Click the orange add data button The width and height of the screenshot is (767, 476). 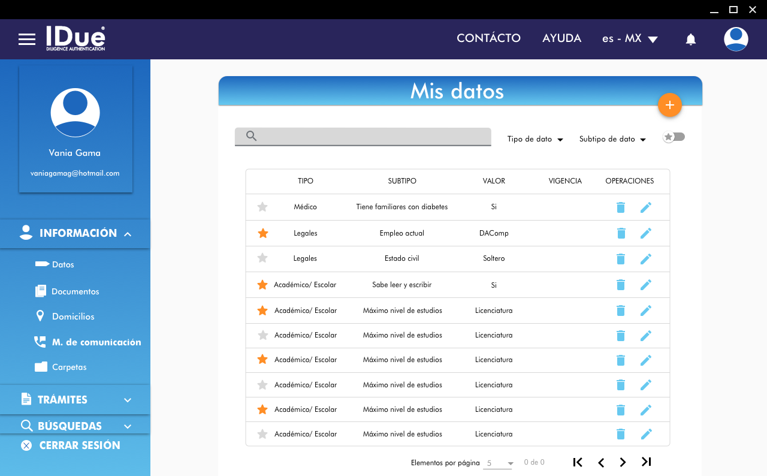(x=669, y=105)
